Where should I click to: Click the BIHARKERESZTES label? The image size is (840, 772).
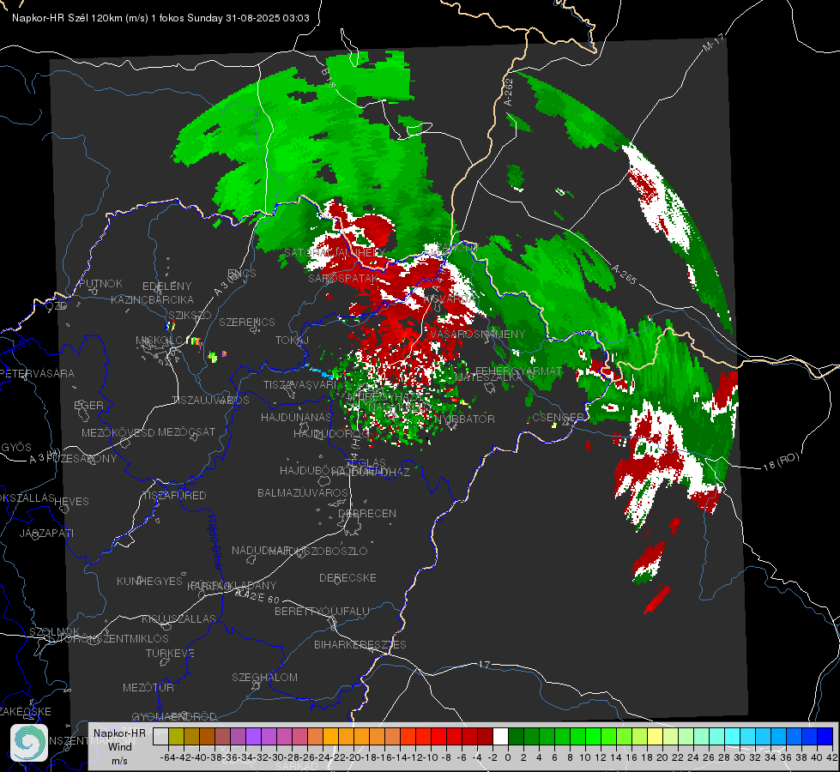[x=360, y=644]
